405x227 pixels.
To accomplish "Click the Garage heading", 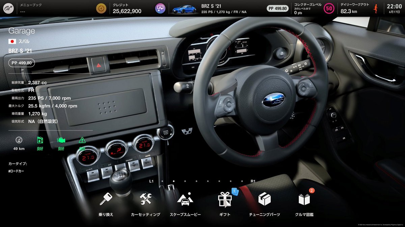I will [x=22, y=31].
